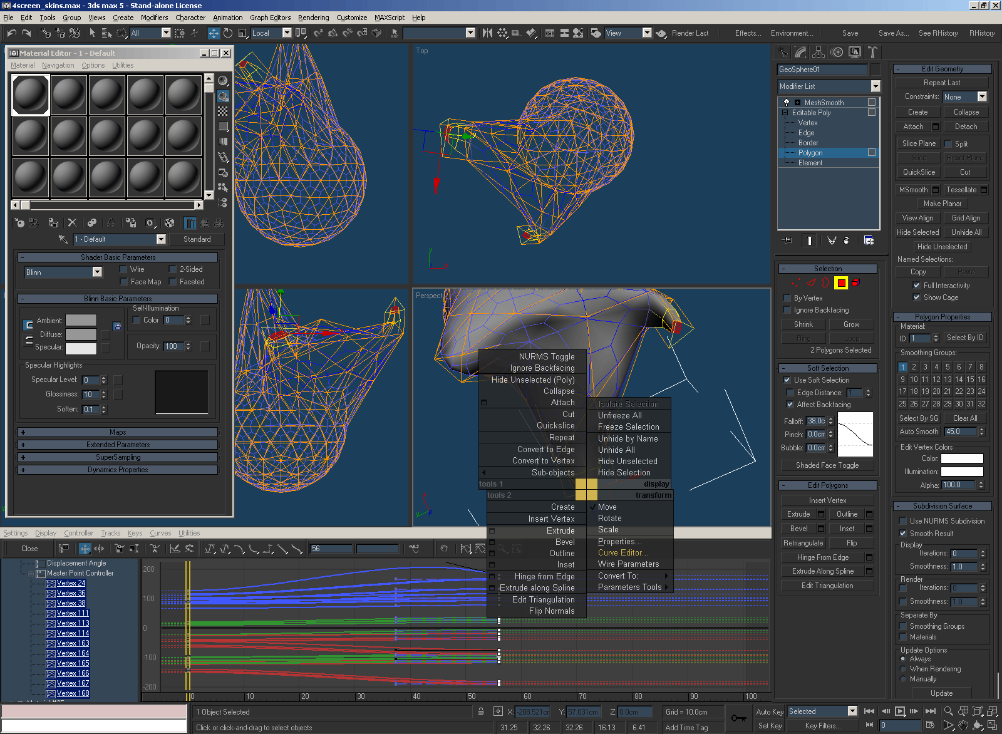Viewport: 1002px width, 734px height.
Task: Click the Redo arrow in main toolbar
Action: click(26, 33)
